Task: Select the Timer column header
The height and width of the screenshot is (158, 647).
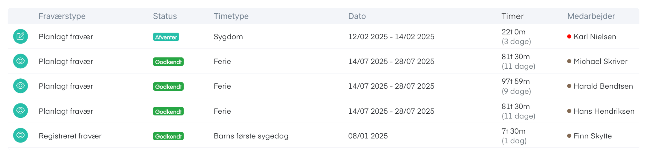Action: click(x=512, y=16)
